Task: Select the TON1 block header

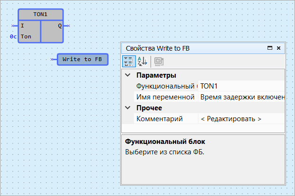Action: (40, 15)
